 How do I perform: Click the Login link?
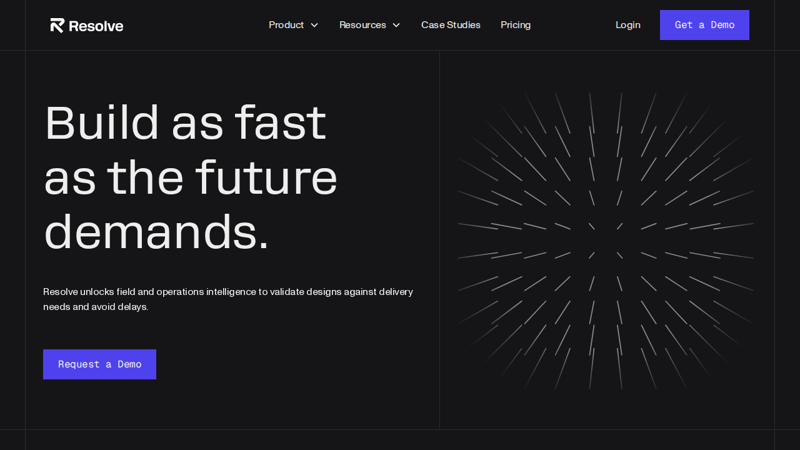(627, 25)
